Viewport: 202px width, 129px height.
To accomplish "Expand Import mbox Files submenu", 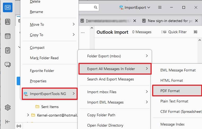I will [x=115, y=92].
